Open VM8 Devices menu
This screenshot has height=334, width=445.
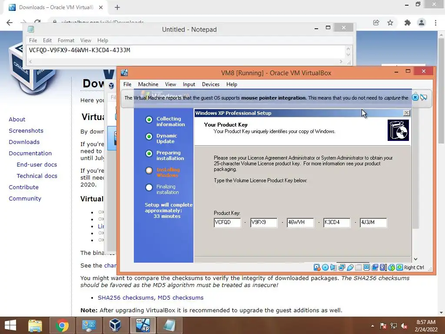tap(211, 84)
